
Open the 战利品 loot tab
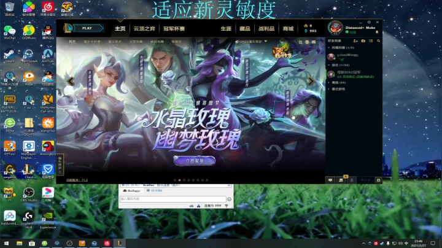(266, 28)
